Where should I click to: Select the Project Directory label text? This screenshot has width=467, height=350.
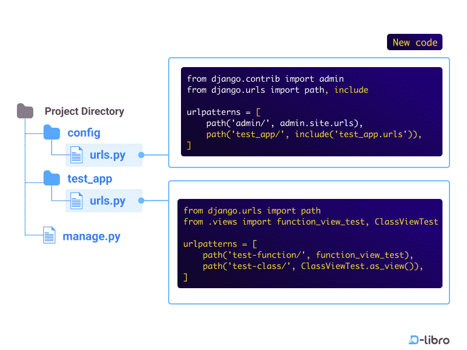[84, 111]
